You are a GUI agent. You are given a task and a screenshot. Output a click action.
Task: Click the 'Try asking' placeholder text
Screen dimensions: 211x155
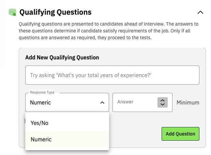coord(91,75)
